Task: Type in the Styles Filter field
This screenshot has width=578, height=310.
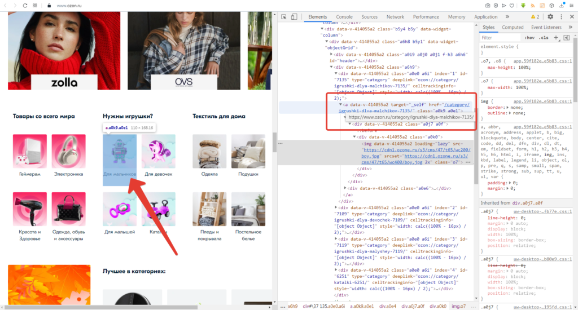Action: coord(500,38)
